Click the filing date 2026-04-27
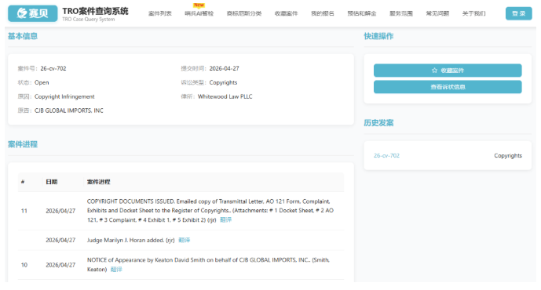Image resolution: width=541 pixels, height=290 pixels. pos(225,68)
